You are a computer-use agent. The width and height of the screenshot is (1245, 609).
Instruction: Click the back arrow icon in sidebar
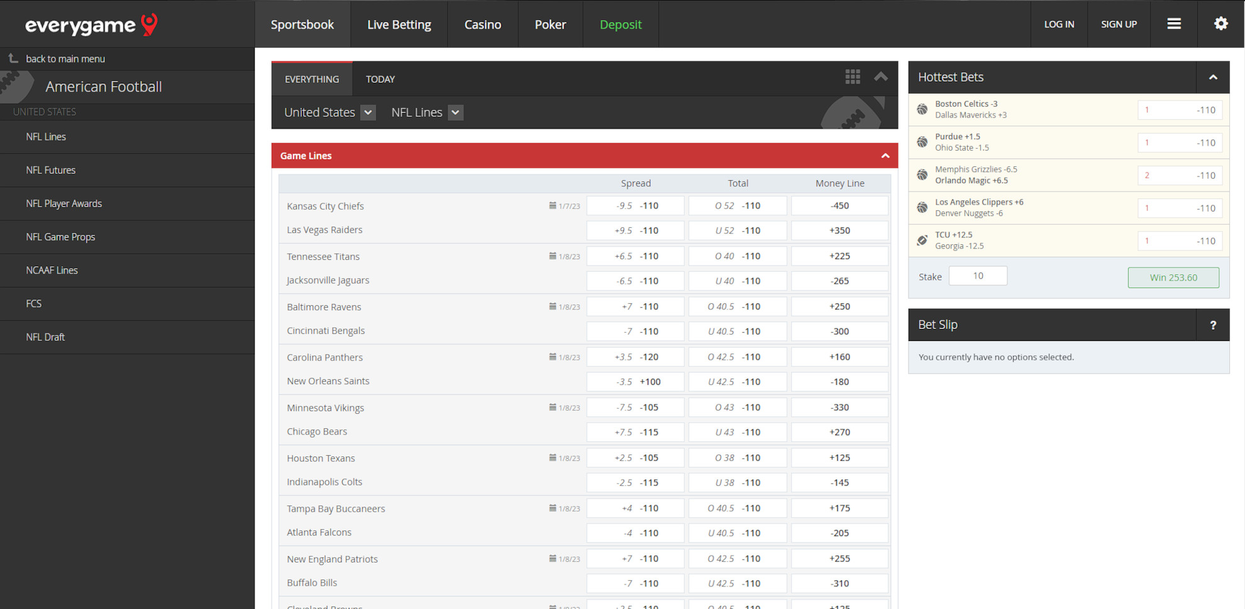pos(13,58)
